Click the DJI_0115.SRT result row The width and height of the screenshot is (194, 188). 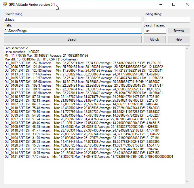[81, 149]
